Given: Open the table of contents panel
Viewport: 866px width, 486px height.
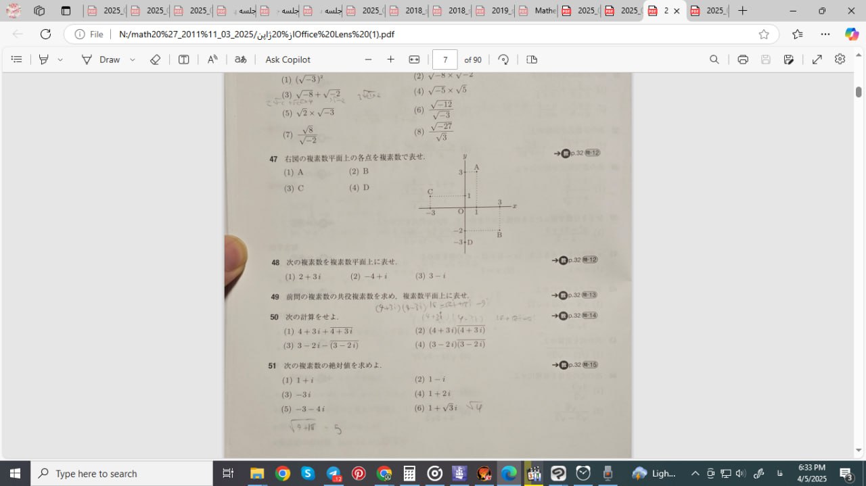Looking at the screenshot, I should (17, 59).
